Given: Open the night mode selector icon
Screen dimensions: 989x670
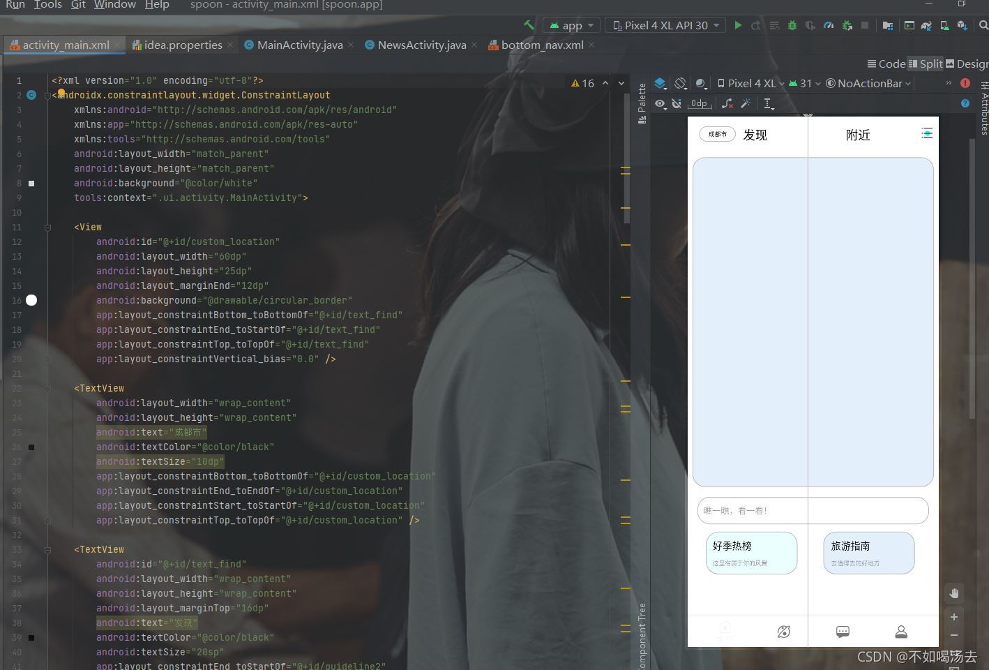Looking at the screenshot, I should (701, 83).
